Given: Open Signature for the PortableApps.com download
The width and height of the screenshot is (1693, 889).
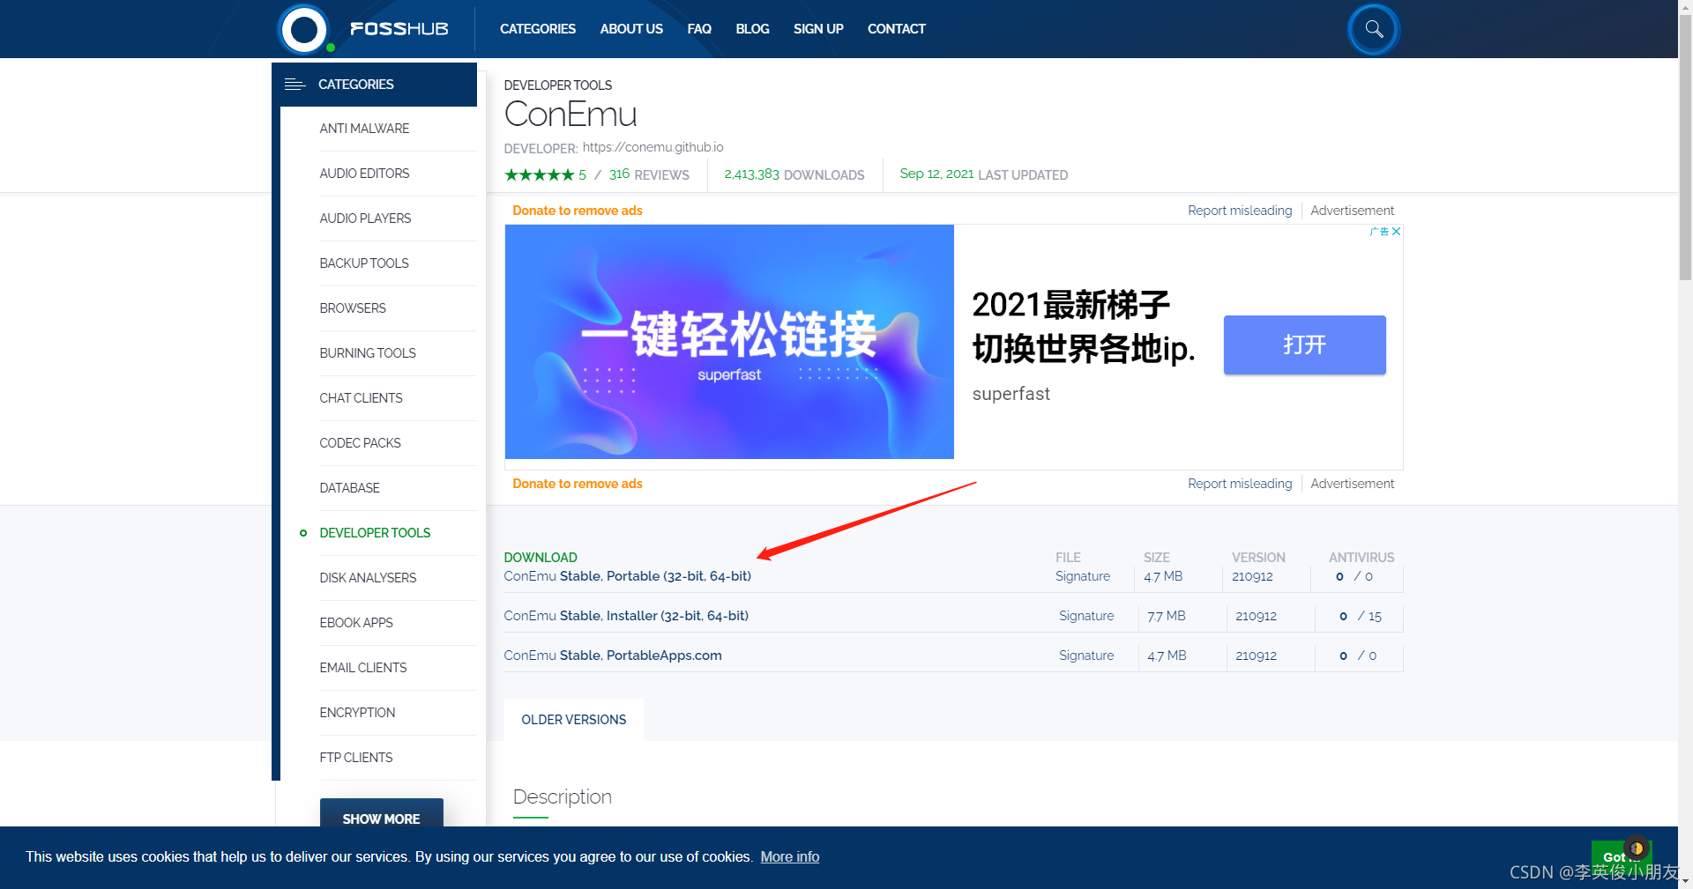Looking at the screenshot, I should pos(1086,656).
